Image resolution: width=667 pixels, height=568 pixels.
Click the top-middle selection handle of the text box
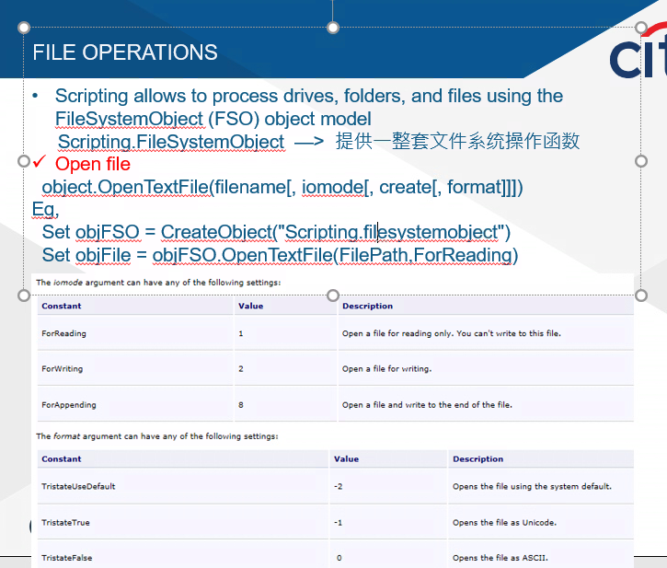333,28
